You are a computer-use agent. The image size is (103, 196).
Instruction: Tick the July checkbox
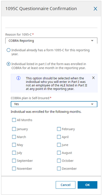coord(14,153)
